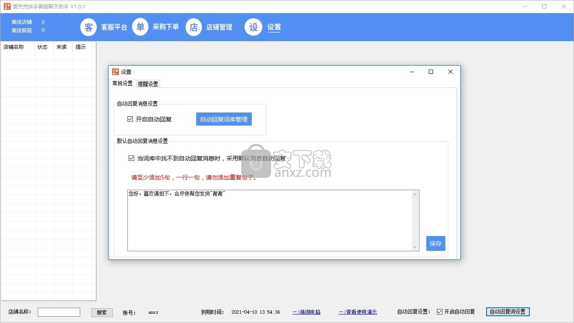Click the 账号 label

click(x=129, y=313)
